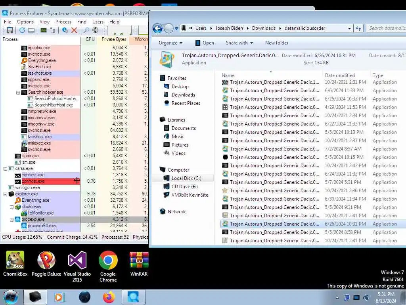Click the System Information graph icon
This screenshot has width=406, height=305.
pyautogui.click(x=44, y=30)
